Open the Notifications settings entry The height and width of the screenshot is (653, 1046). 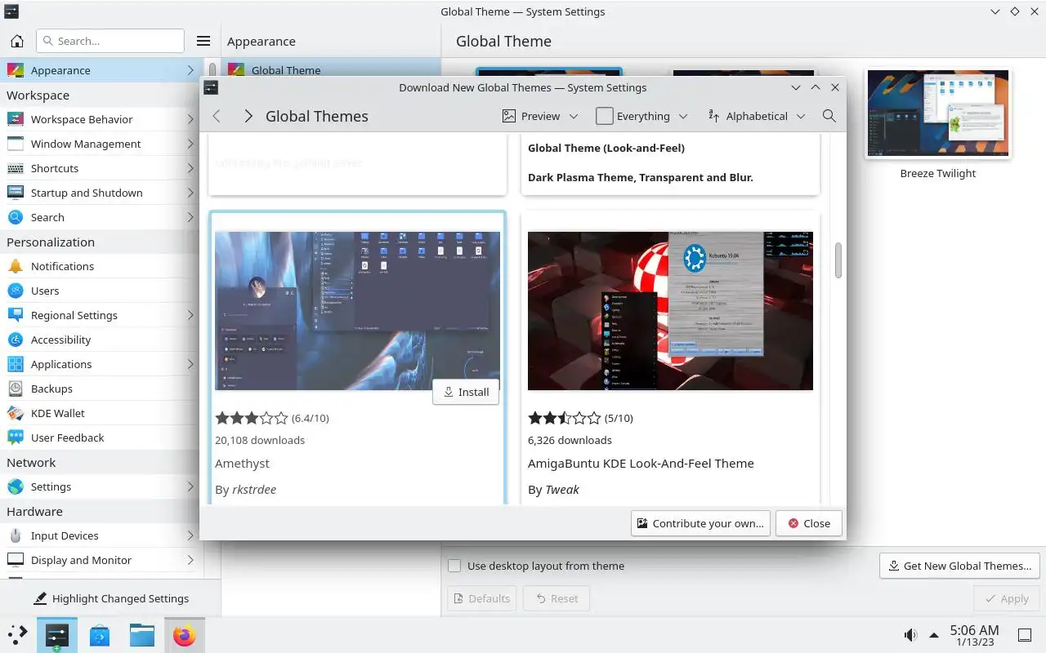[101, 266]
